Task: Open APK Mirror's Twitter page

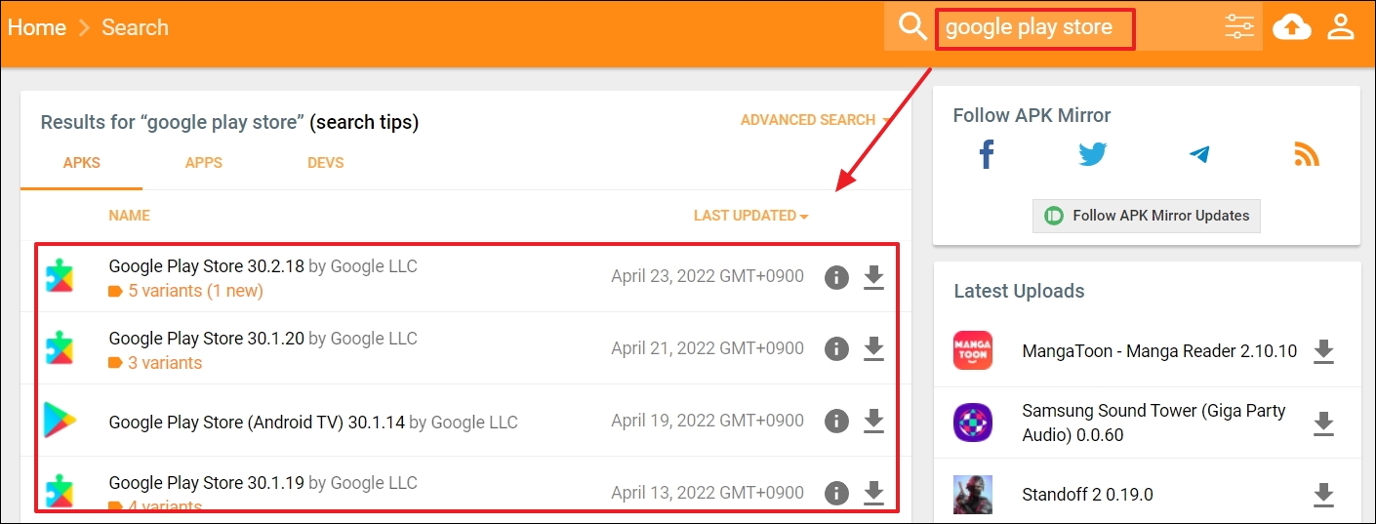Action: coord(1093,154)
